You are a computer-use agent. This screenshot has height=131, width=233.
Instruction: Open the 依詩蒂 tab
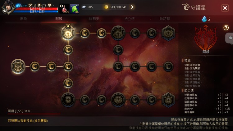coord(165,19)
